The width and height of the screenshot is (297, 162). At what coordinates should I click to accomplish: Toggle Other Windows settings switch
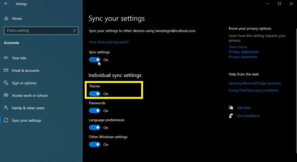(x=95, y=144)
